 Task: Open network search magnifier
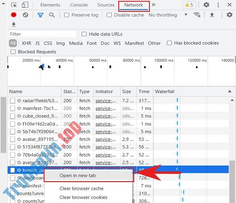coord(52,15)
